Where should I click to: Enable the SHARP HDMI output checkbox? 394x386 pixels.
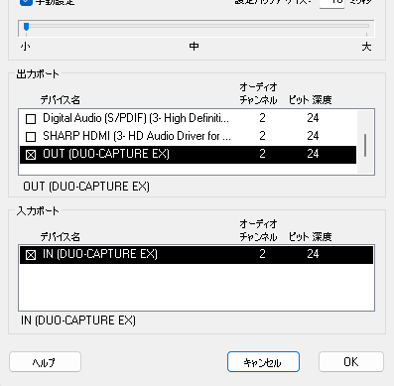pyautogui.click(x=31, y=136)
